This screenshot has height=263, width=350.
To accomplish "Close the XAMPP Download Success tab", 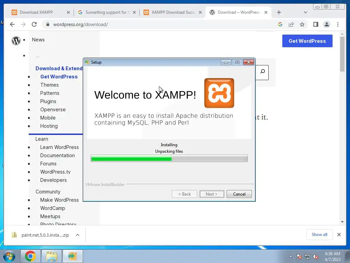I will pyautogui.click(x=200, y=12).
